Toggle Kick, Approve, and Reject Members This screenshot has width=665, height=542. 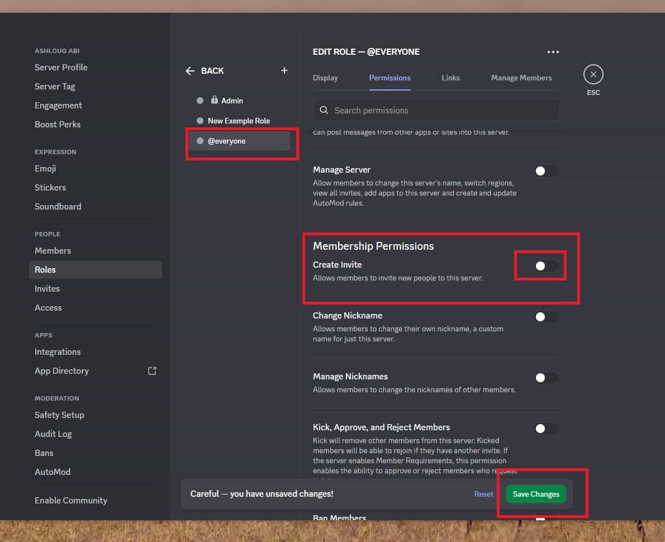(x=546, y=428)
